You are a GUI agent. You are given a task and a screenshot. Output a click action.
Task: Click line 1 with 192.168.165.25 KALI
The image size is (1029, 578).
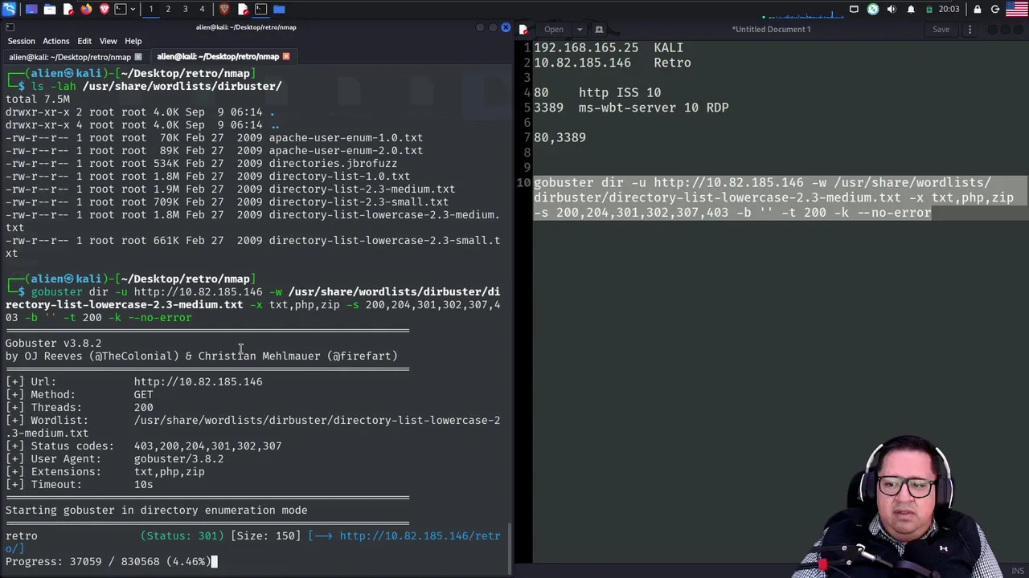[609, 48]
